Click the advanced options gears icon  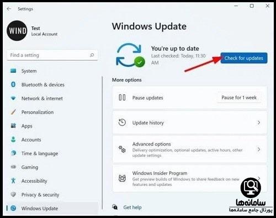click(122, 149)
